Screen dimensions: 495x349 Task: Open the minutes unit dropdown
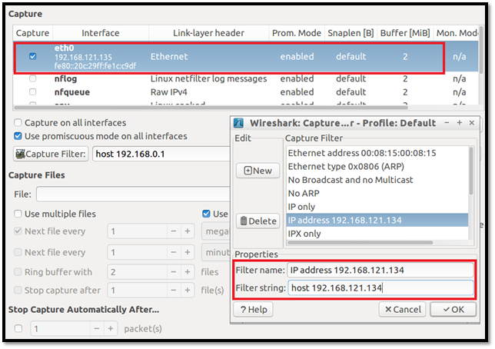(x=215, y=252)
